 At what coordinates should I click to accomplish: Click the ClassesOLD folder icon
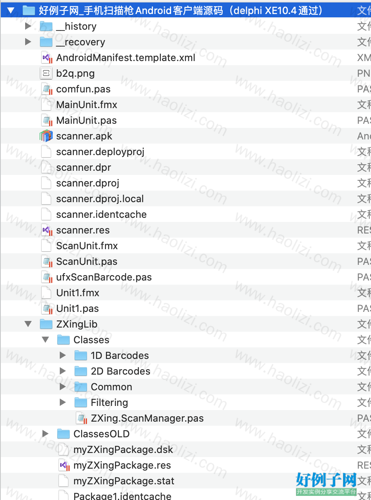click(x=63, y=434)
